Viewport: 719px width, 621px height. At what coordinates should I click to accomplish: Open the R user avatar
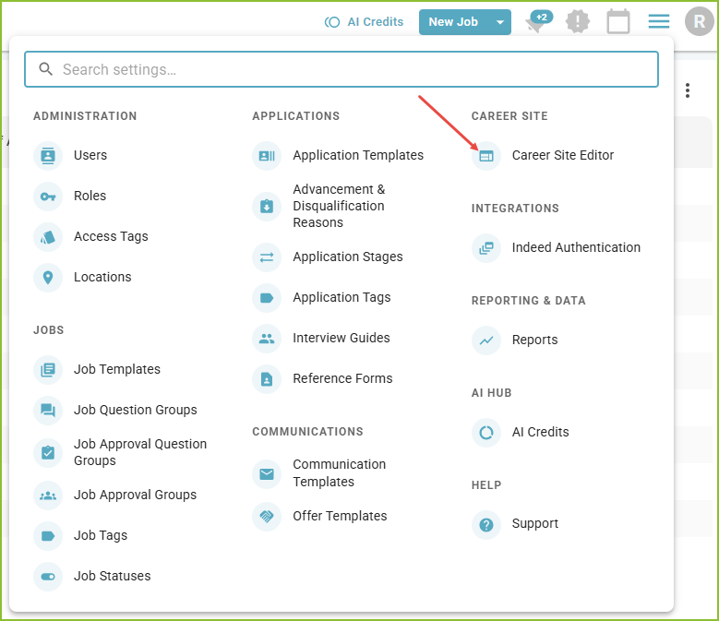[x=699, y=21]
